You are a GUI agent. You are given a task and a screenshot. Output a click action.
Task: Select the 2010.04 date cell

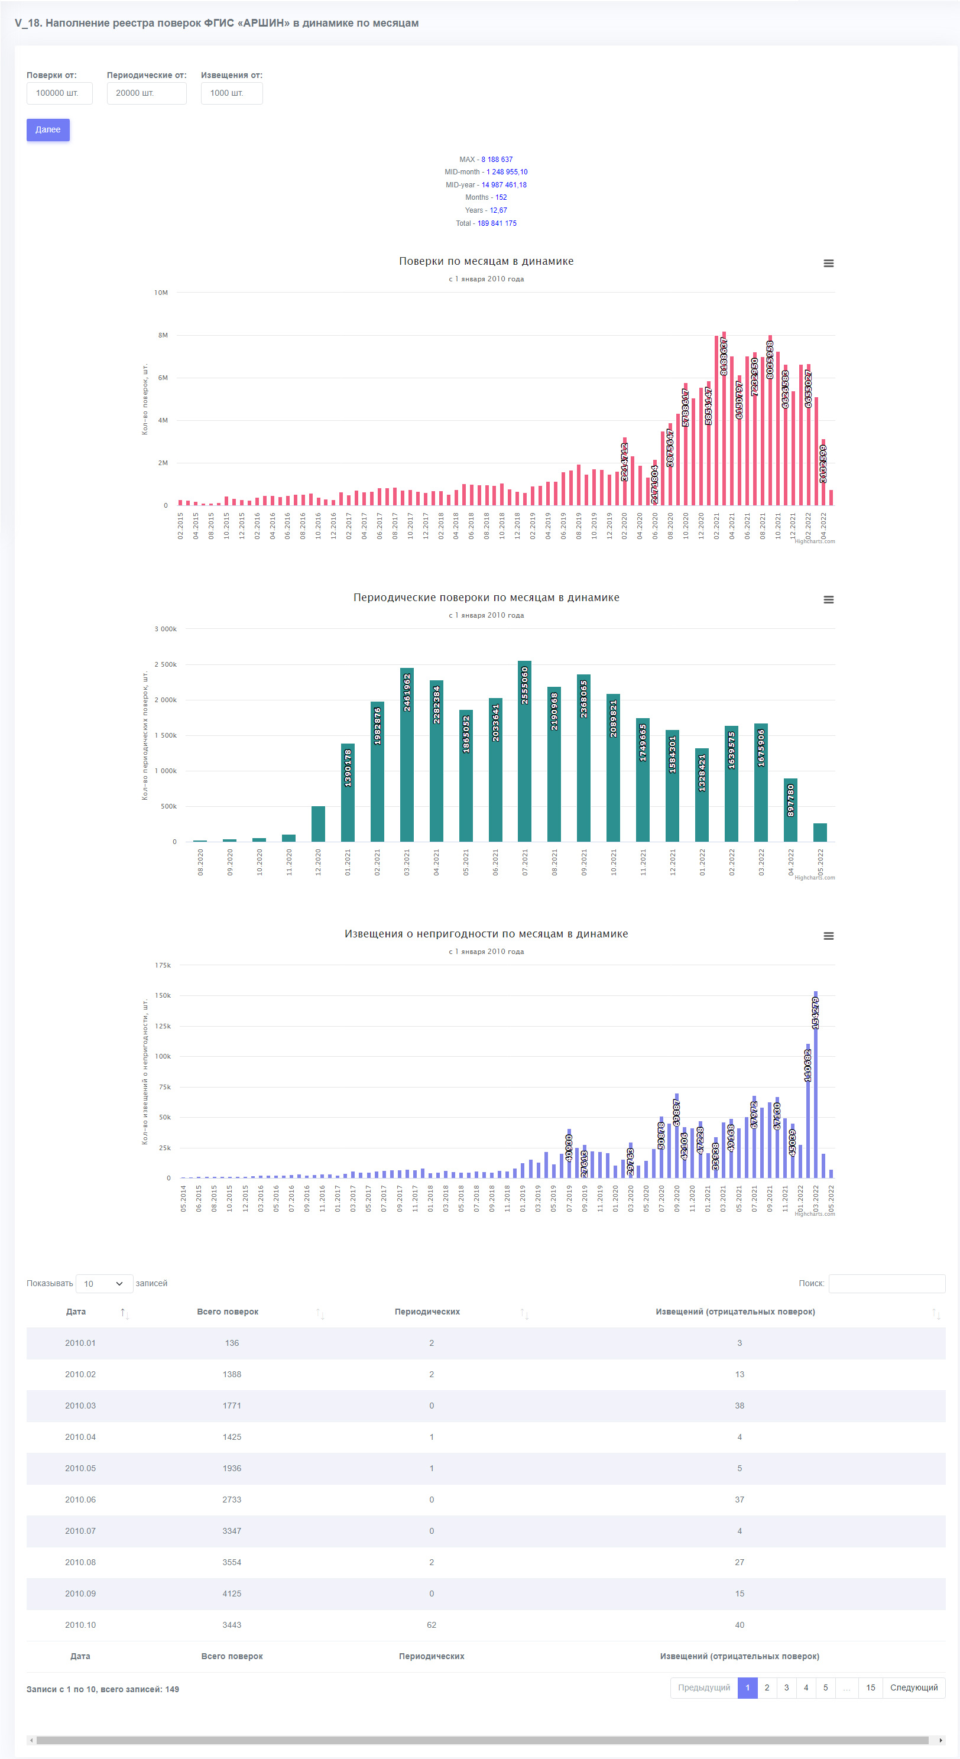80,1437
